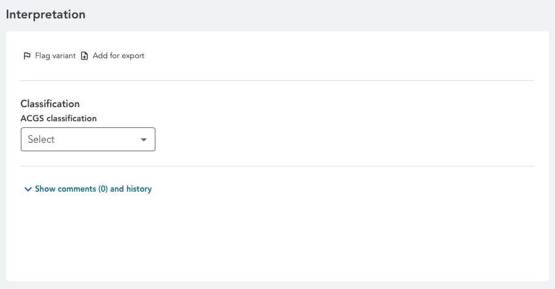The width and height of the screenshot is (555, 289).
Task: Click the ACGS classification field label
Action: tap(59, 118)
